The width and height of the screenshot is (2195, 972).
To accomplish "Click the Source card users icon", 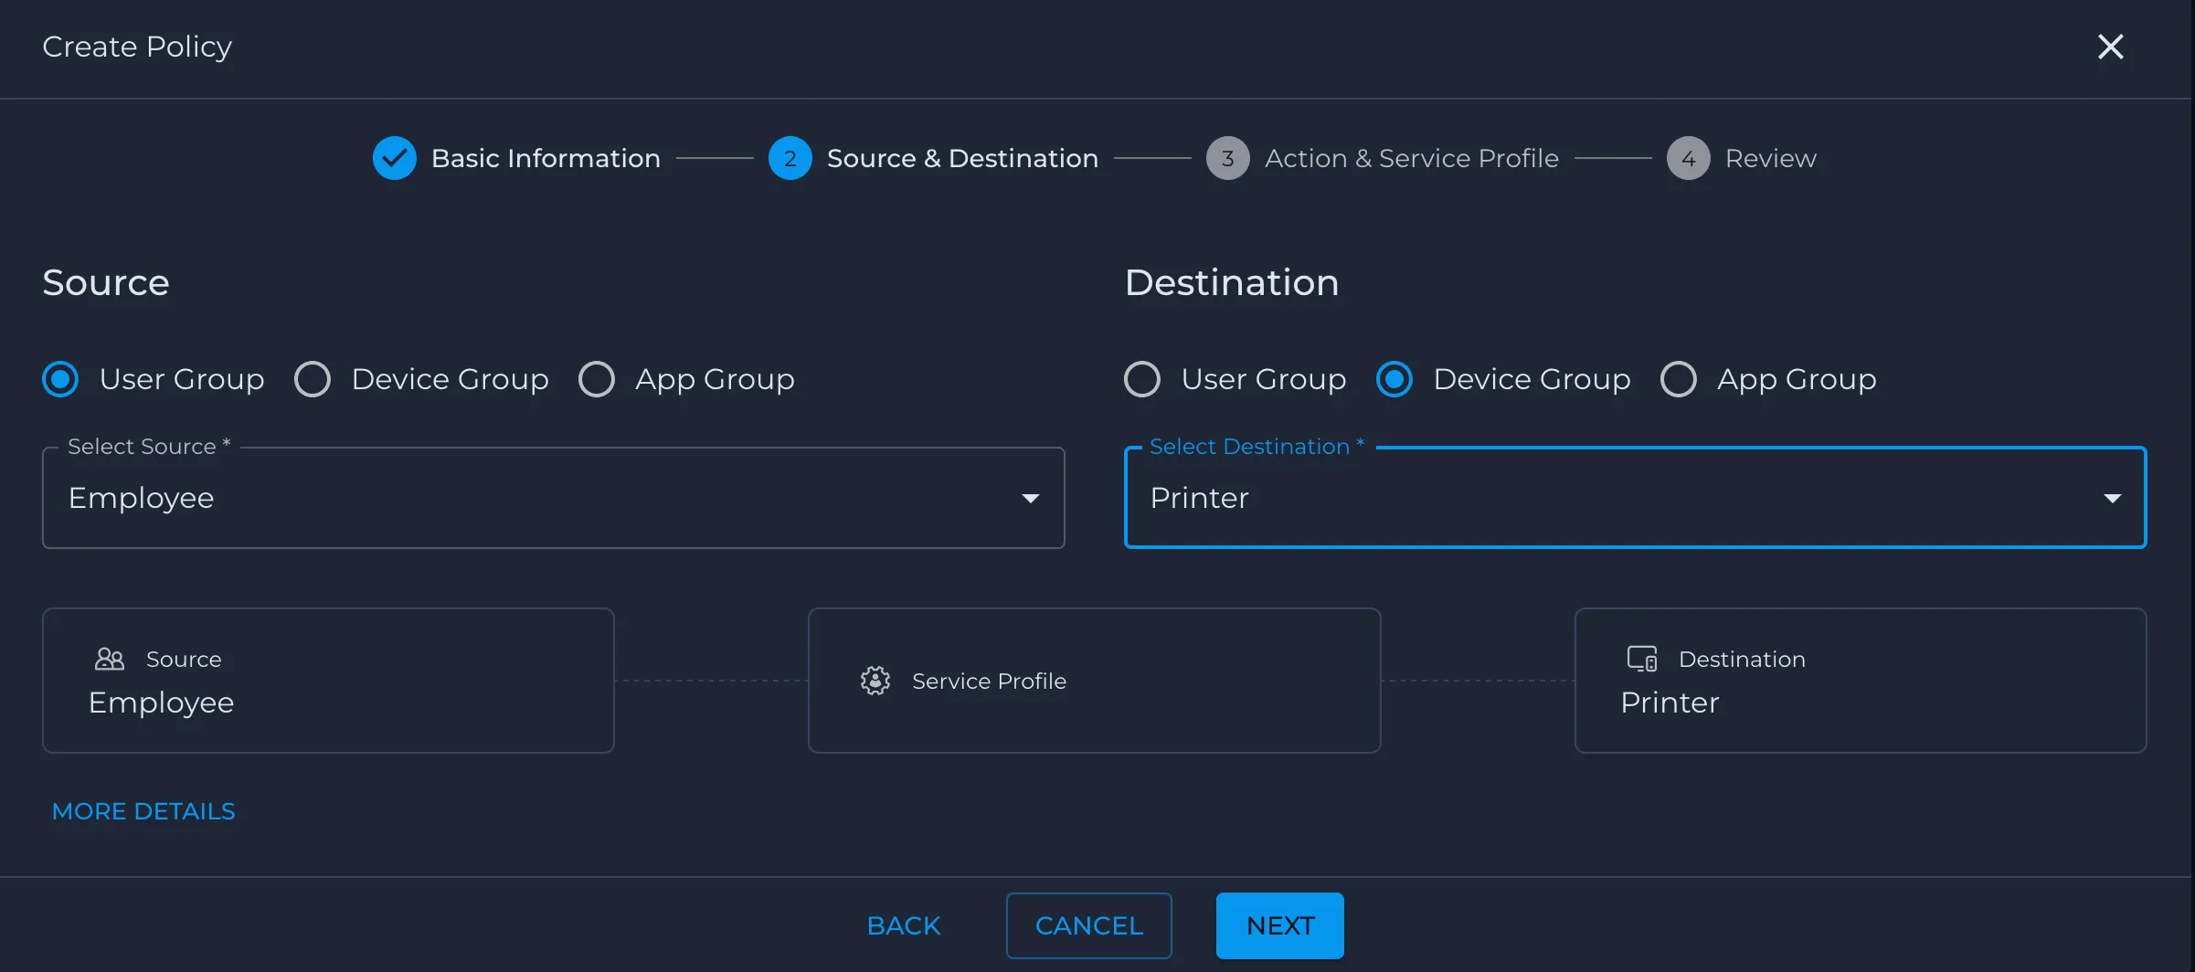I will coord(110,659).
